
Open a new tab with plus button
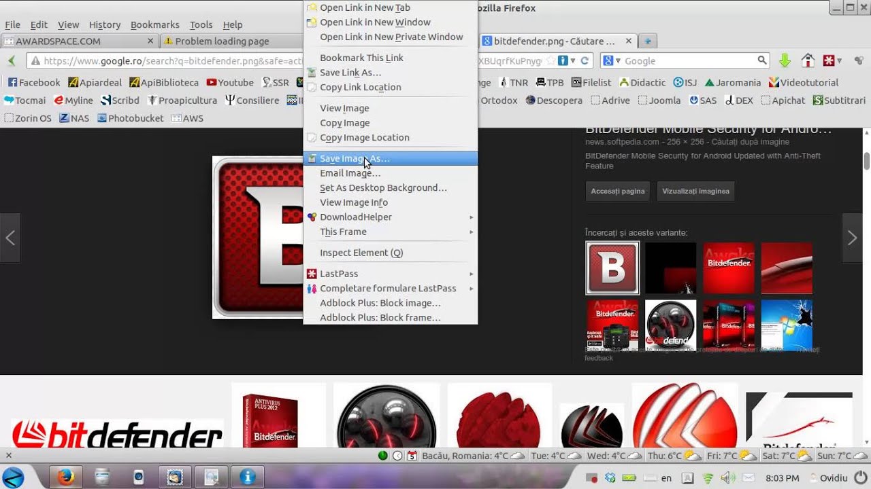[x=648, y=41]
